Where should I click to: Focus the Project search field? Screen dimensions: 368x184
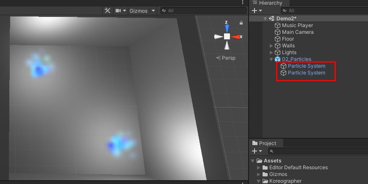318,151
